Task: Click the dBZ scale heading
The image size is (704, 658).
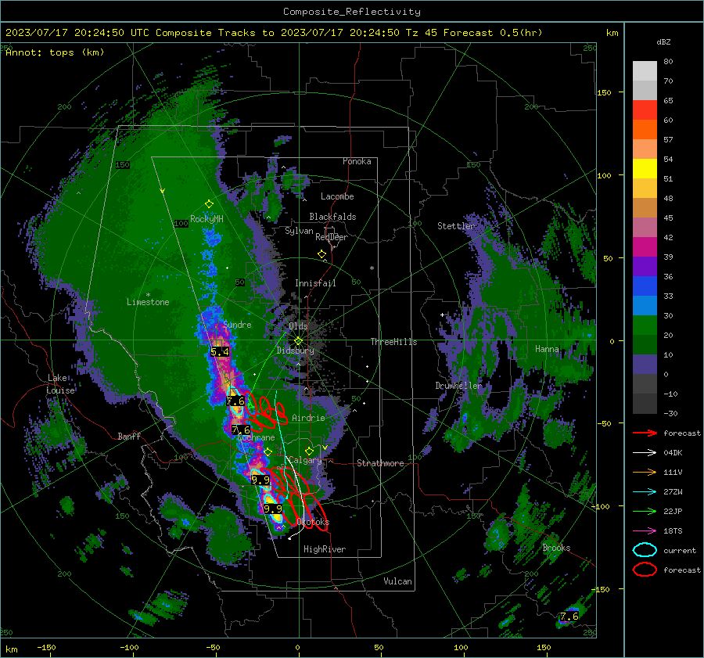Action: coord(663,42)
